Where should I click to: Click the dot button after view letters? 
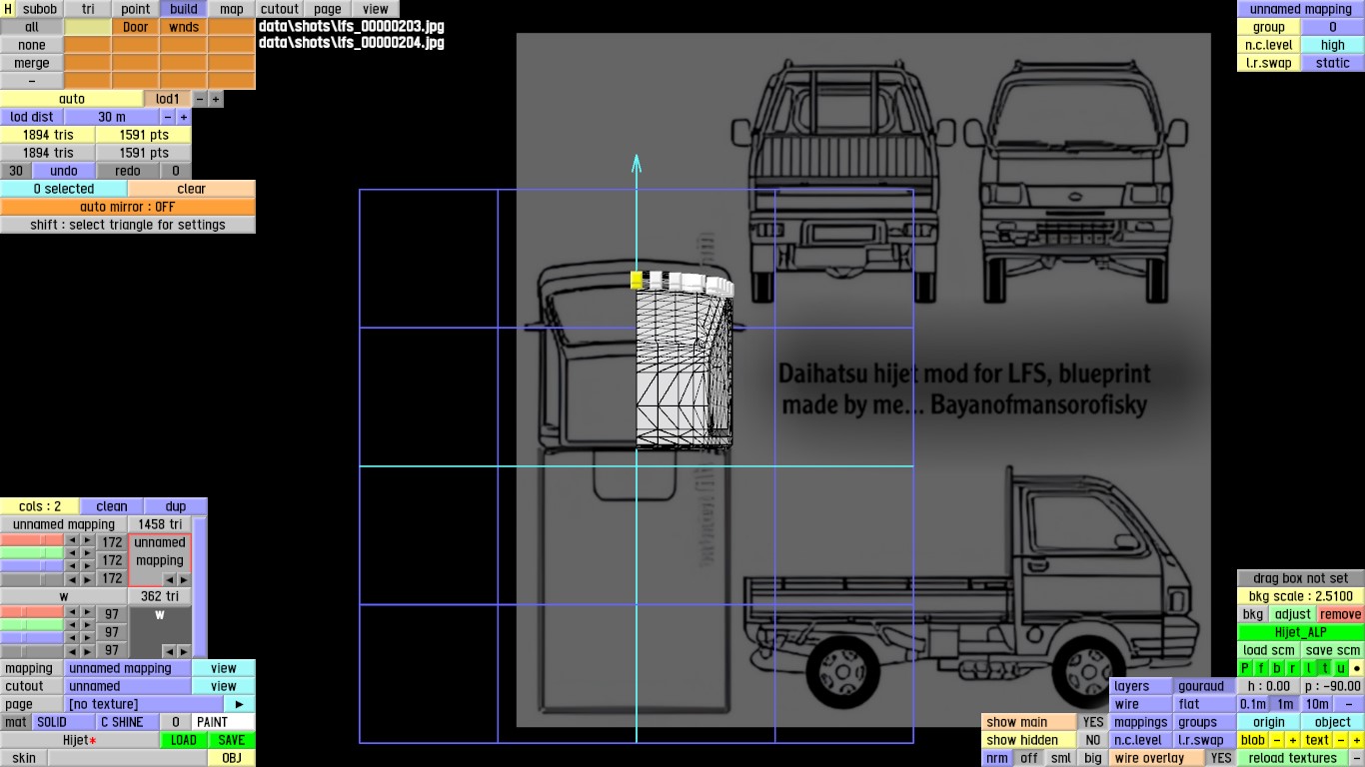[1357, 668]
